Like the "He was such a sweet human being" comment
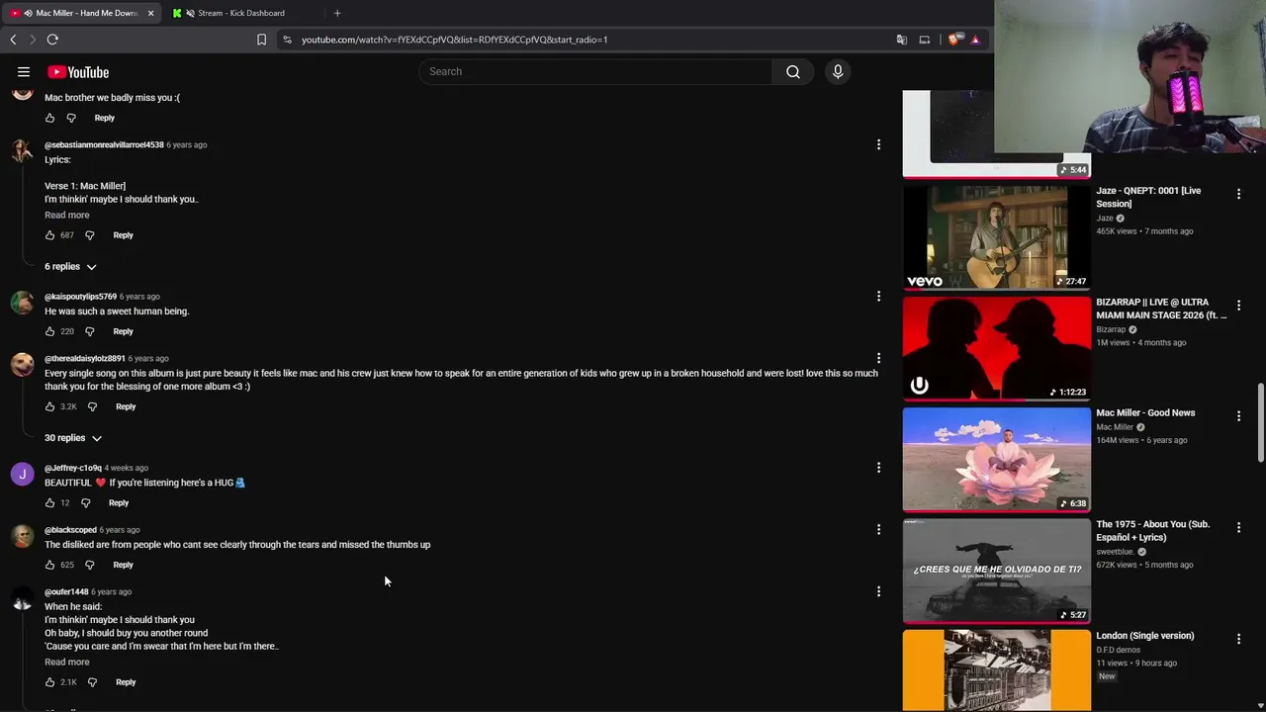The height and width of the screenshot is (712, 1266). point(49,331)
